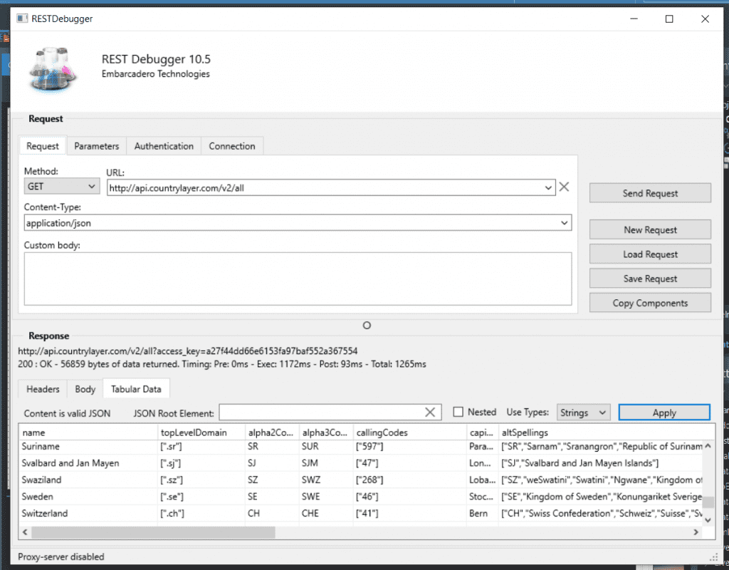Select the Sweden name cell
The width and height of the screenshot is (729, 570).
pyautogui.click(x=88, y=497)
